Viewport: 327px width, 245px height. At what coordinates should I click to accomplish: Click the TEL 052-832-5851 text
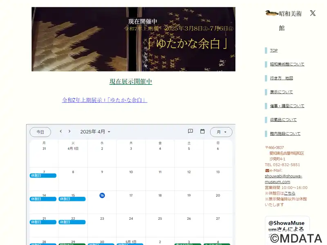[282, 165]
